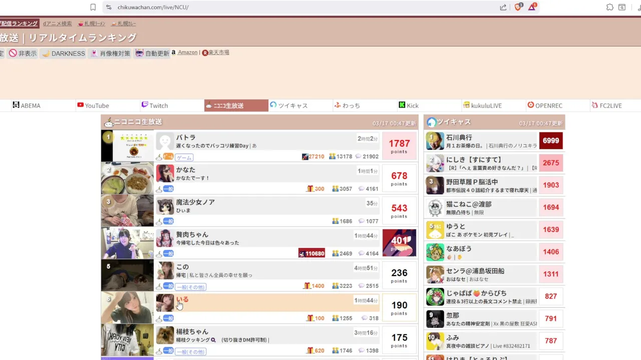
Task: Open バトラ stream thumbnail
Action: point(127,145)
